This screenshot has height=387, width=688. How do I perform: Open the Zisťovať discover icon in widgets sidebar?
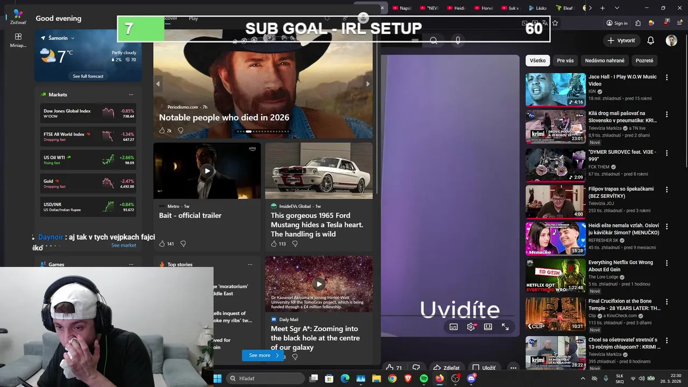click(x=18, y=17)
